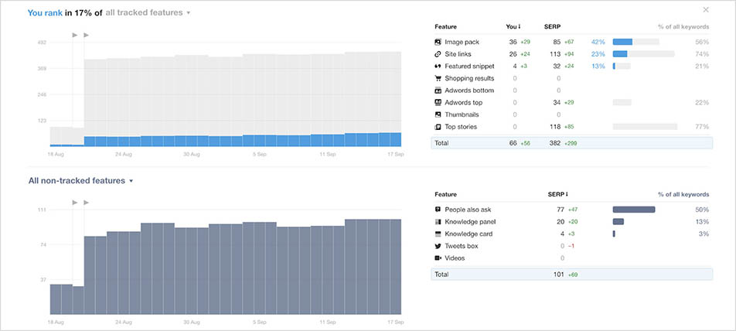736x331 pixels.
Task: Click the first flag marker on non-tracked chart
Action: (75, 203)
